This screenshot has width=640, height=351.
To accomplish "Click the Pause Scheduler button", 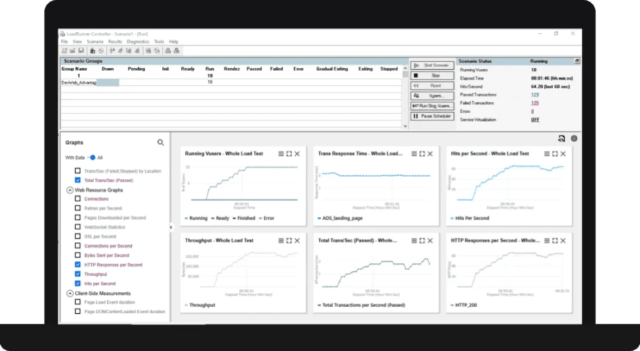I will pyautogui.click(x=432, y=116).
